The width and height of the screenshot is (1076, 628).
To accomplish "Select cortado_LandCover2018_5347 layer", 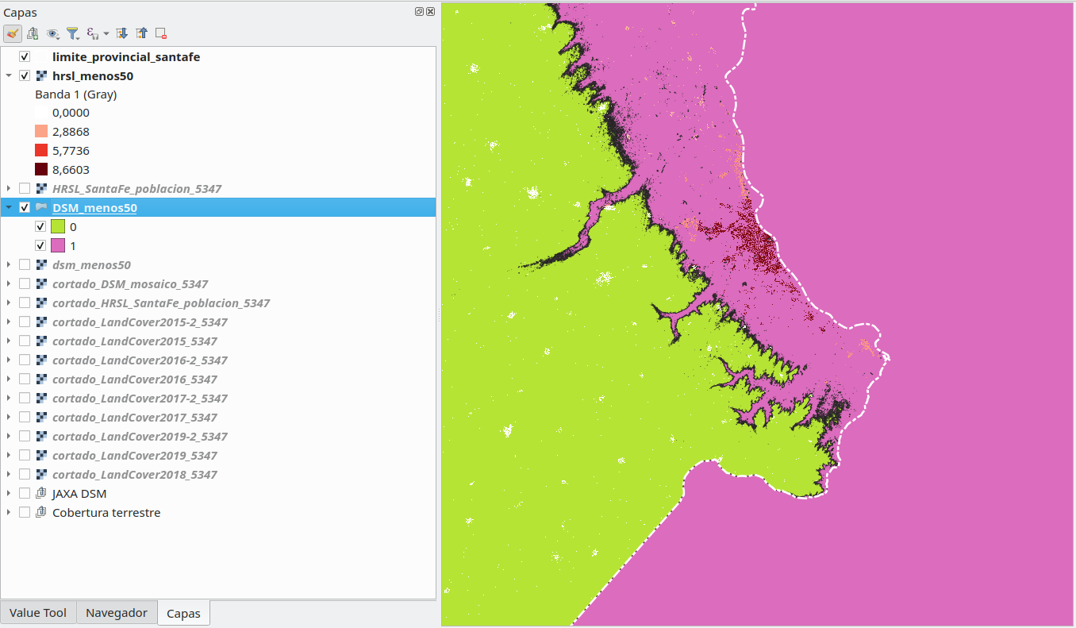I will (x=135, y=475).
